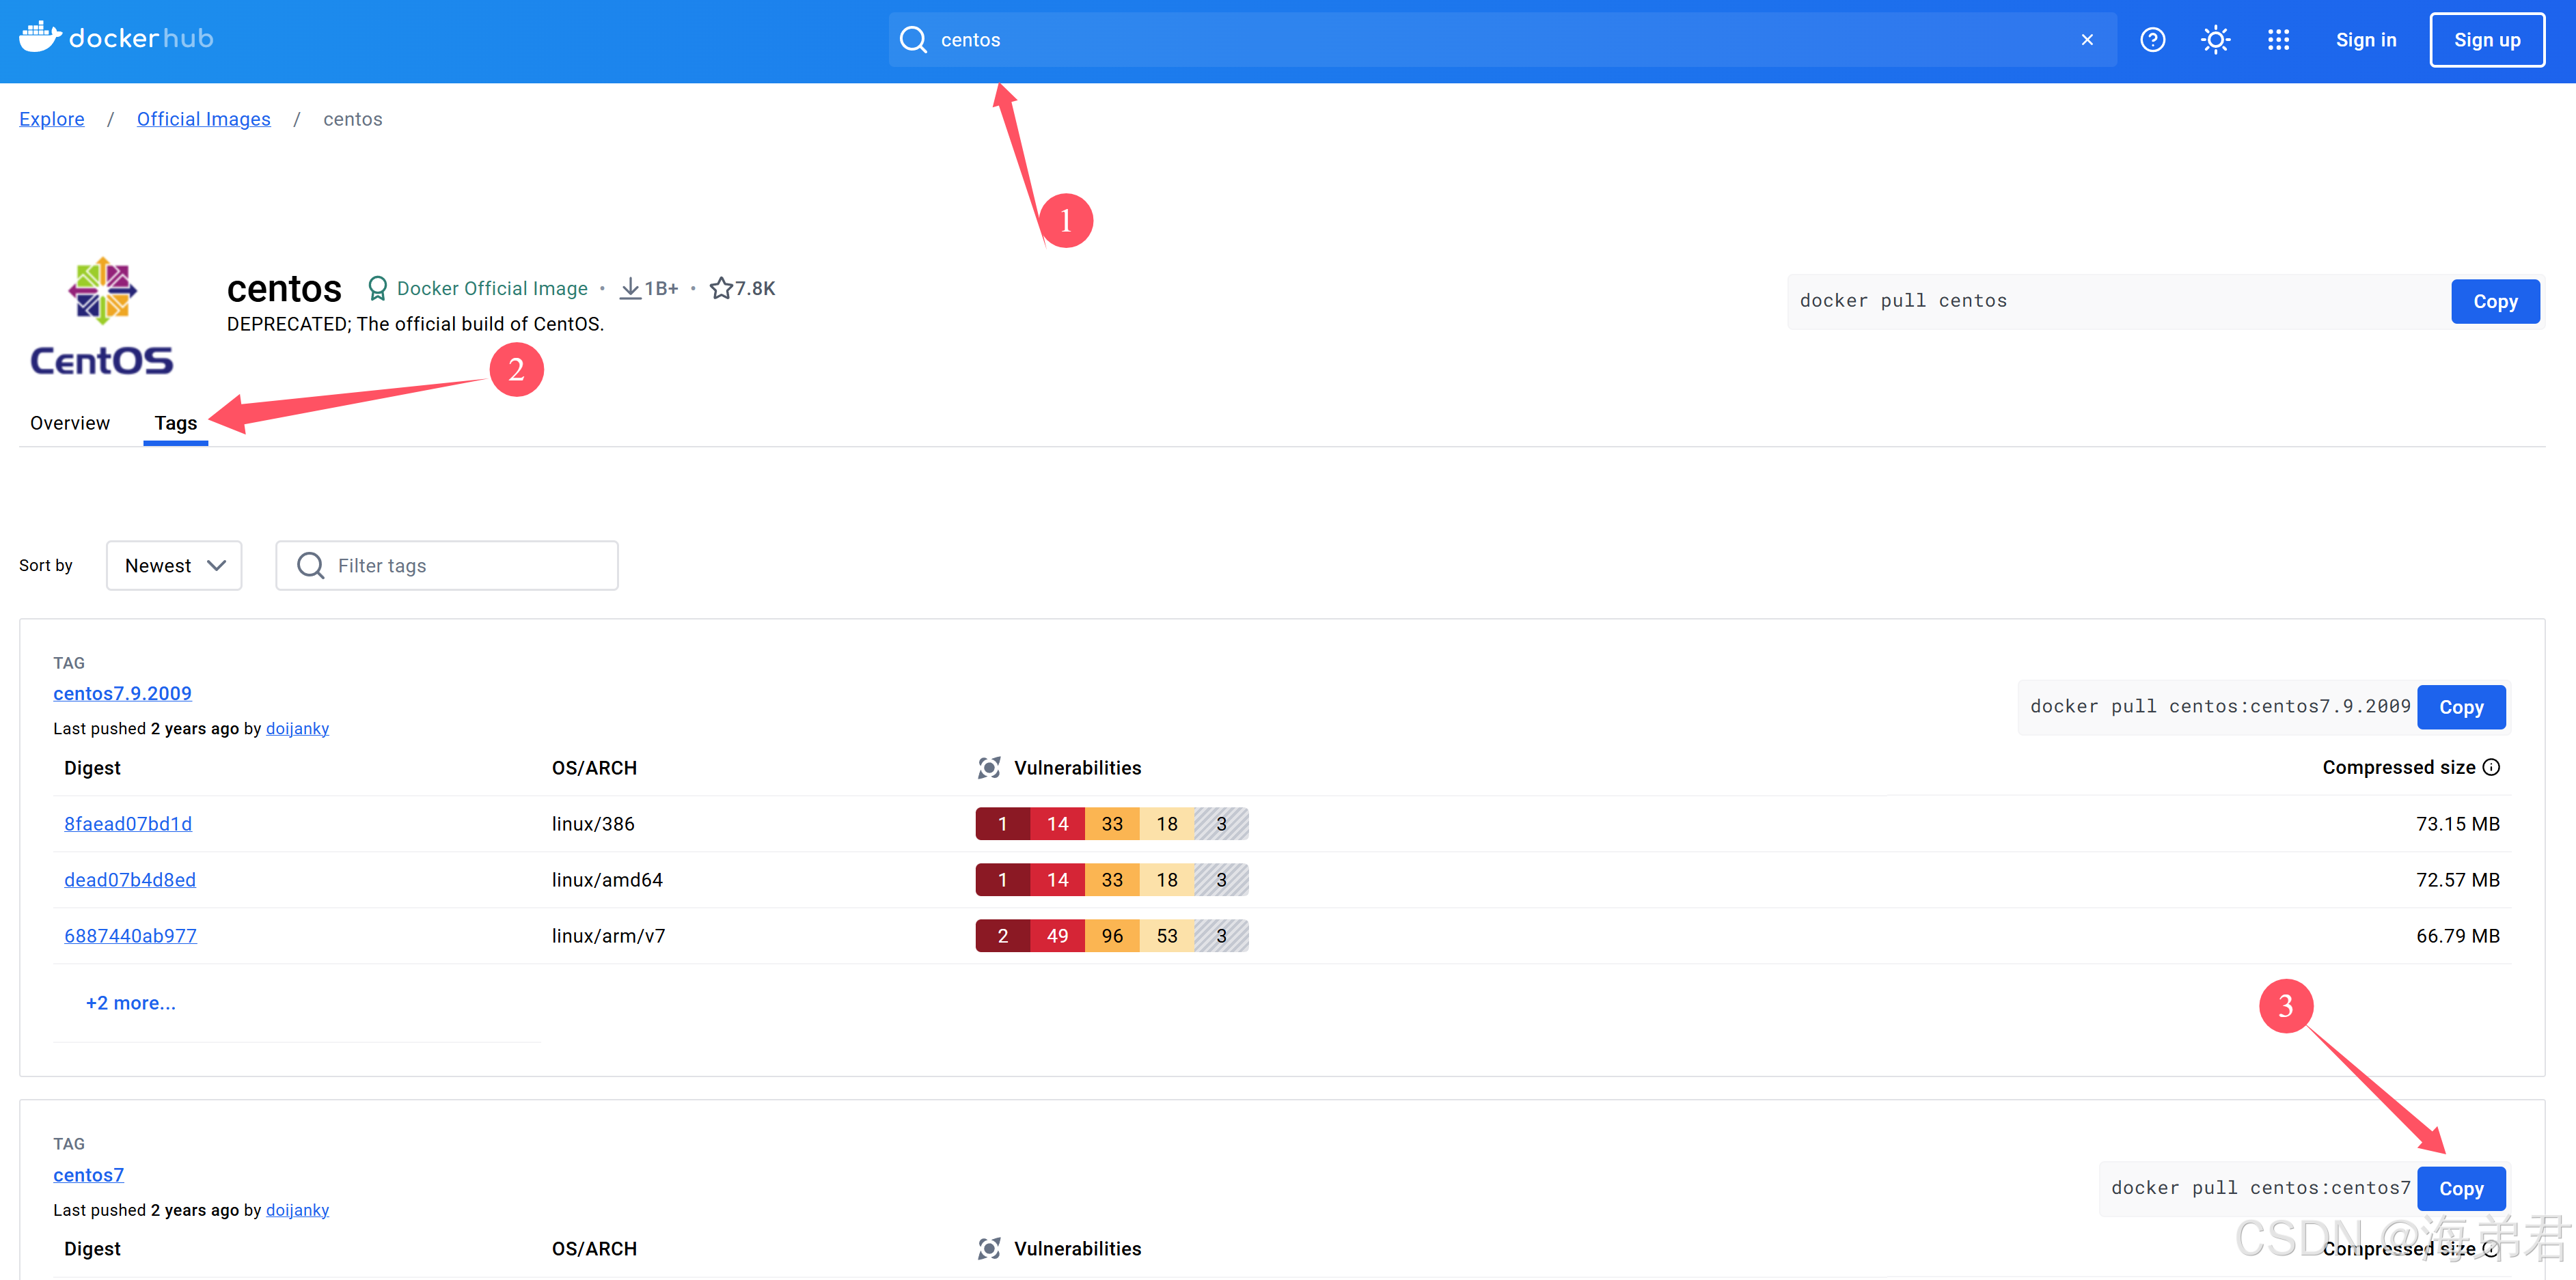The width and height of the screenshot is (2576, 1280).
Task: Clear the centos search with the X icon
Action: pos(2087,40)
